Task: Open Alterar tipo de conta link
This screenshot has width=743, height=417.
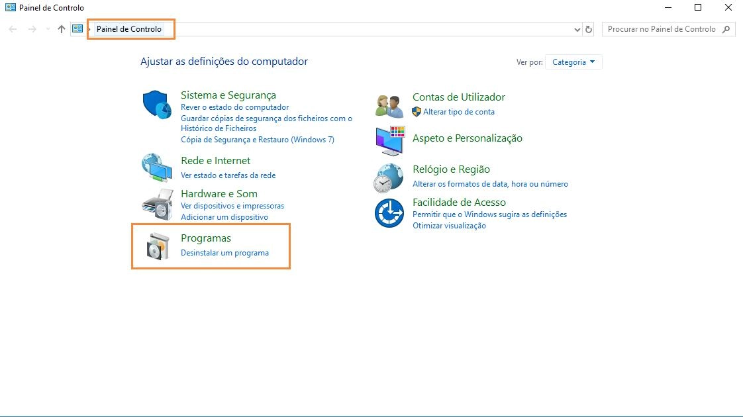Action: (458, 112)
